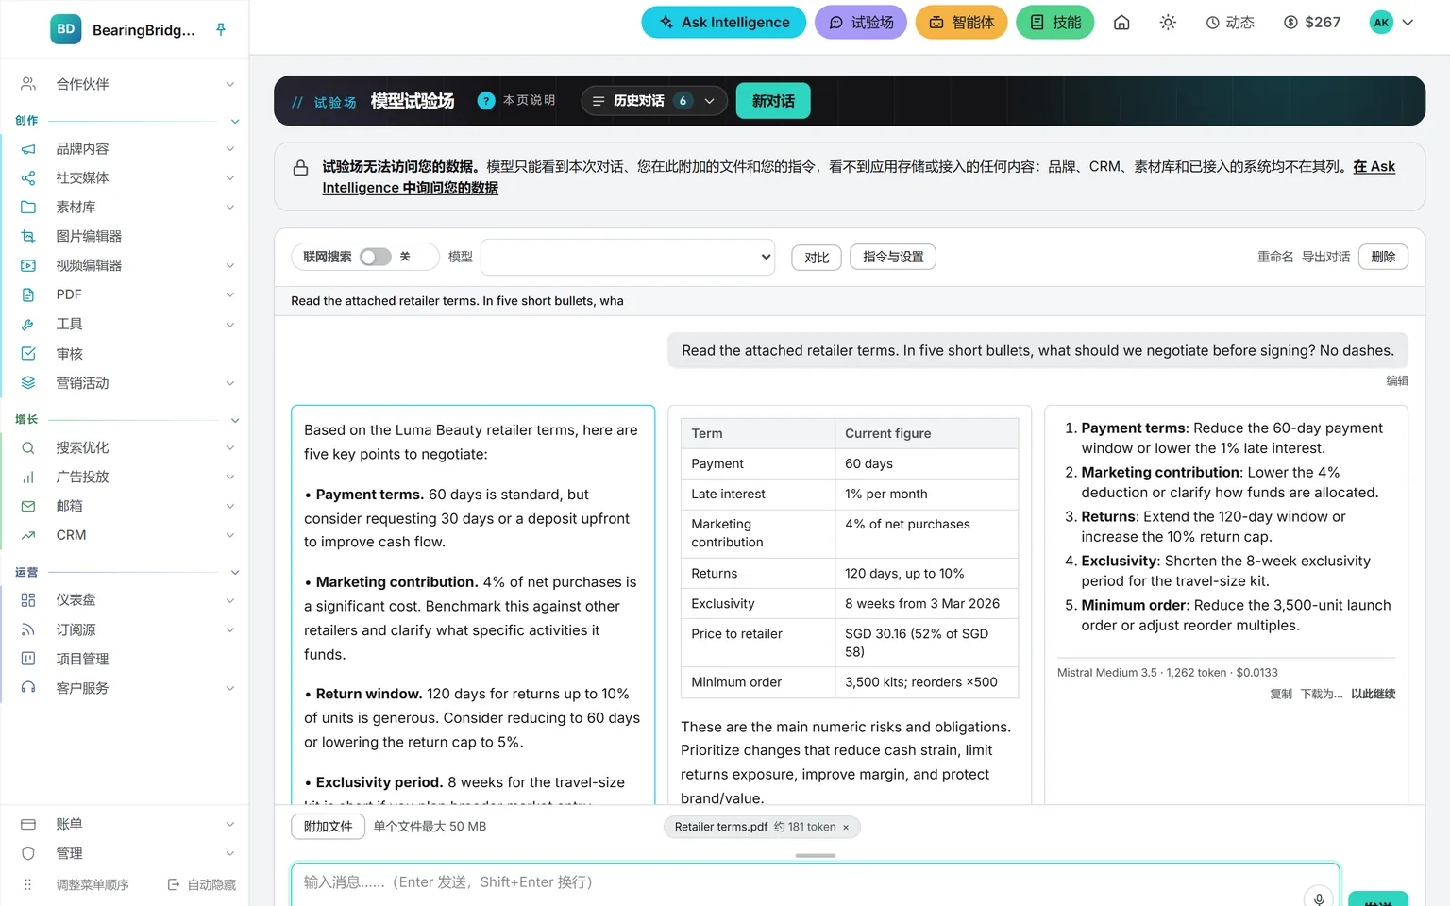Open the $267 balance indicator
The width and height of the screenshot is (1450, 906).
(x=1312, y=23)
